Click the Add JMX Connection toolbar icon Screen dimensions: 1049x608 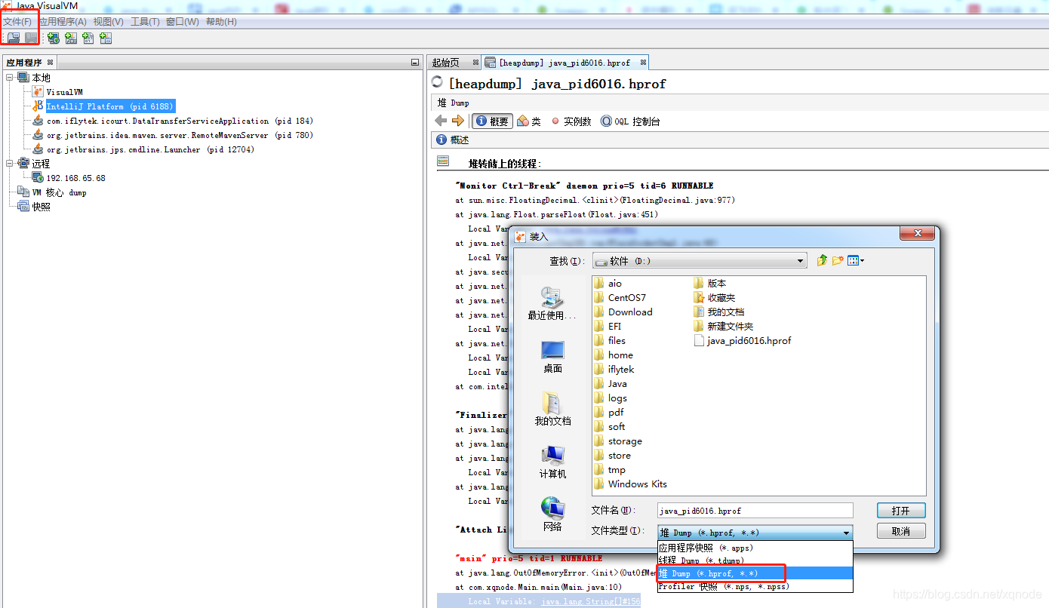click(x=71, y=38)
